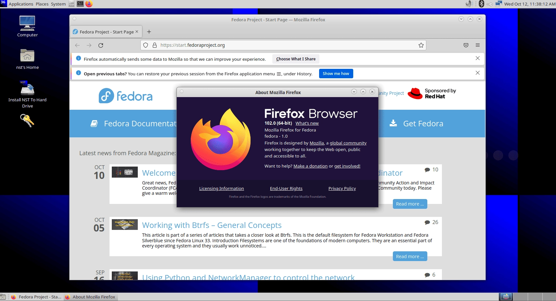This screenshot has height=301, width=556.
Task: Click the date and time clock
Action: 530,4
